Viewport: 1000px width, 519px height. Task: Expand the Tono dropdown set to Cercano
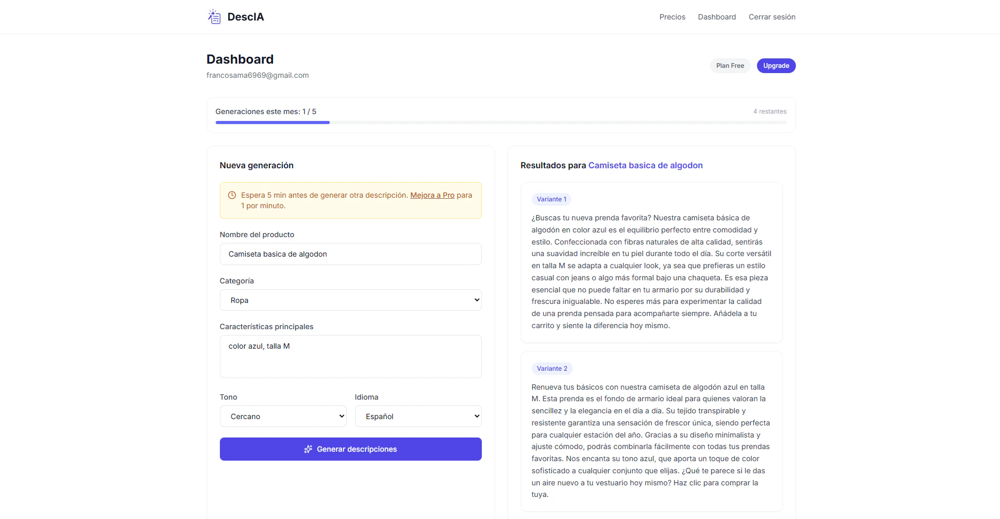click(x=283, y=416)
